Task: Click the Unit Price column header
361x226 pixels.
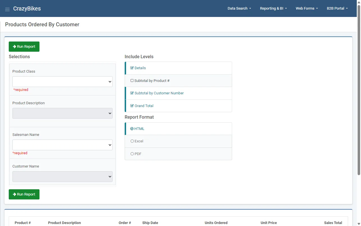Action: pyautogui.click(x=269, y=223)
